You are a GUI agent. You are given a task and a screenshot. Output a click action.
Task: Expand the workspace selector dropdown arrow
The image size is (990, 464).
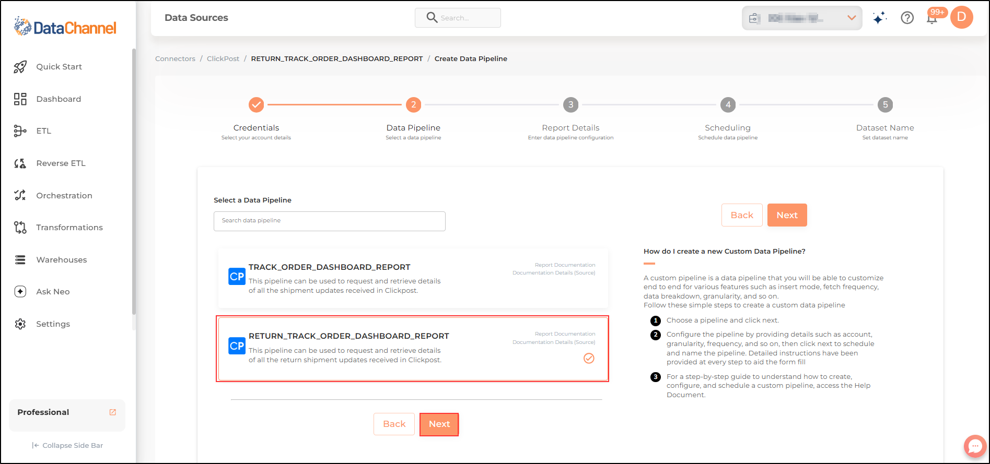[x=852, y=18]
